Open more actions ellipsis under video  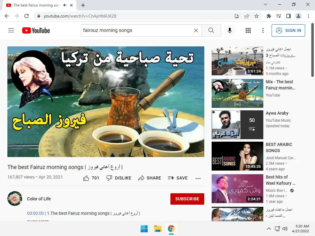click(x=198, y=178)
